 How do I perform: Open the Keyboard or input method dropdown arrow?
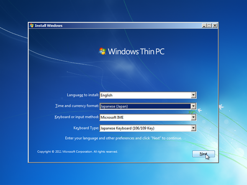[193, 117]
